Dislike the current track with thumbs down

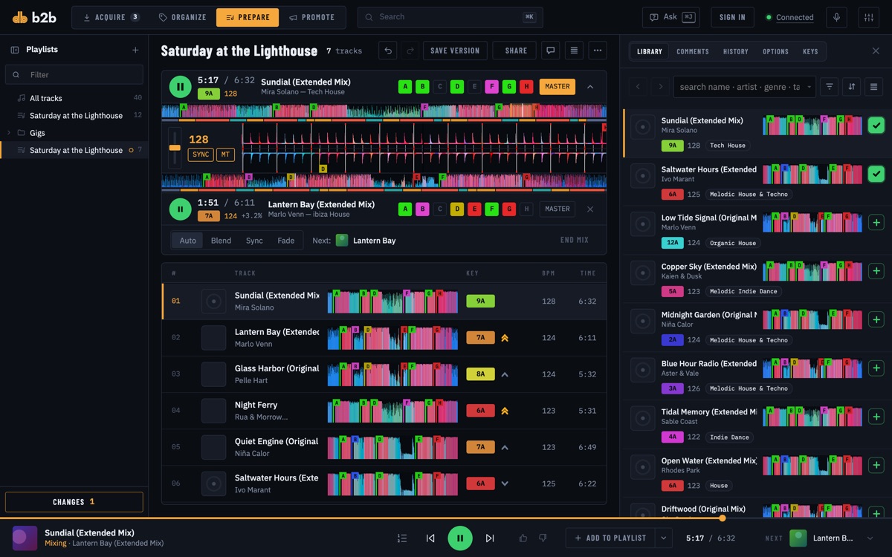coord(543,538)
